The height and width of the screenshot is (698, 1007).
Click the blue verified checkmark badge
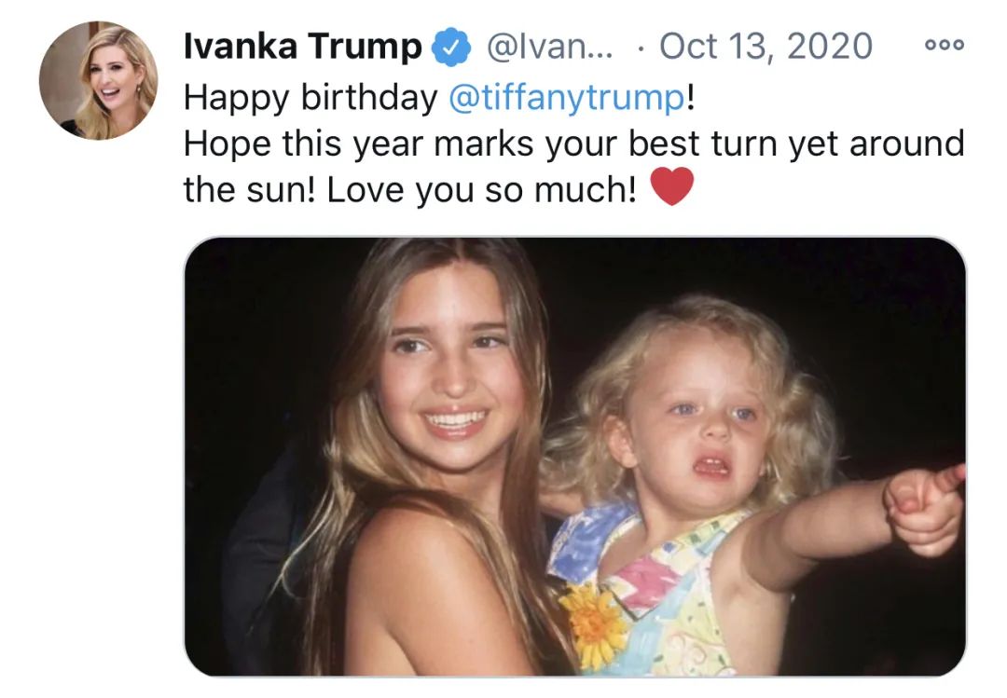(x=449, y=47)
